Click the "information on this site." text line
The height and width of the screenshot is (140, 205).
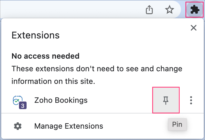pos(53,81)
